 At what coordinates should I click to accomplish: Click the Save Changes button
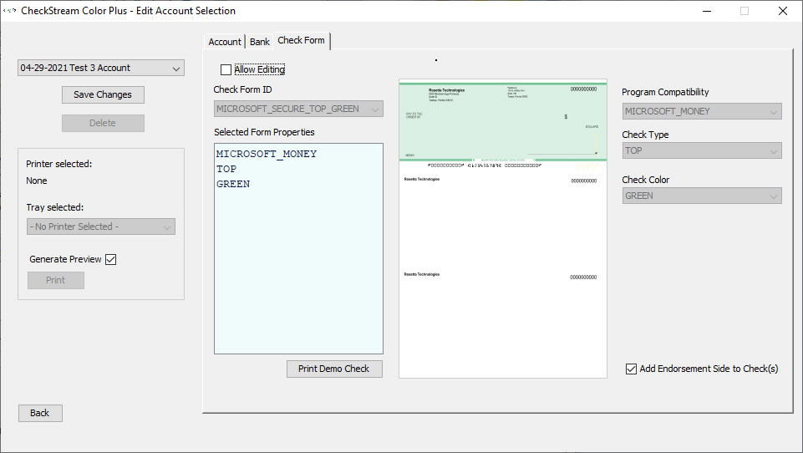click(x=103, y=94)
